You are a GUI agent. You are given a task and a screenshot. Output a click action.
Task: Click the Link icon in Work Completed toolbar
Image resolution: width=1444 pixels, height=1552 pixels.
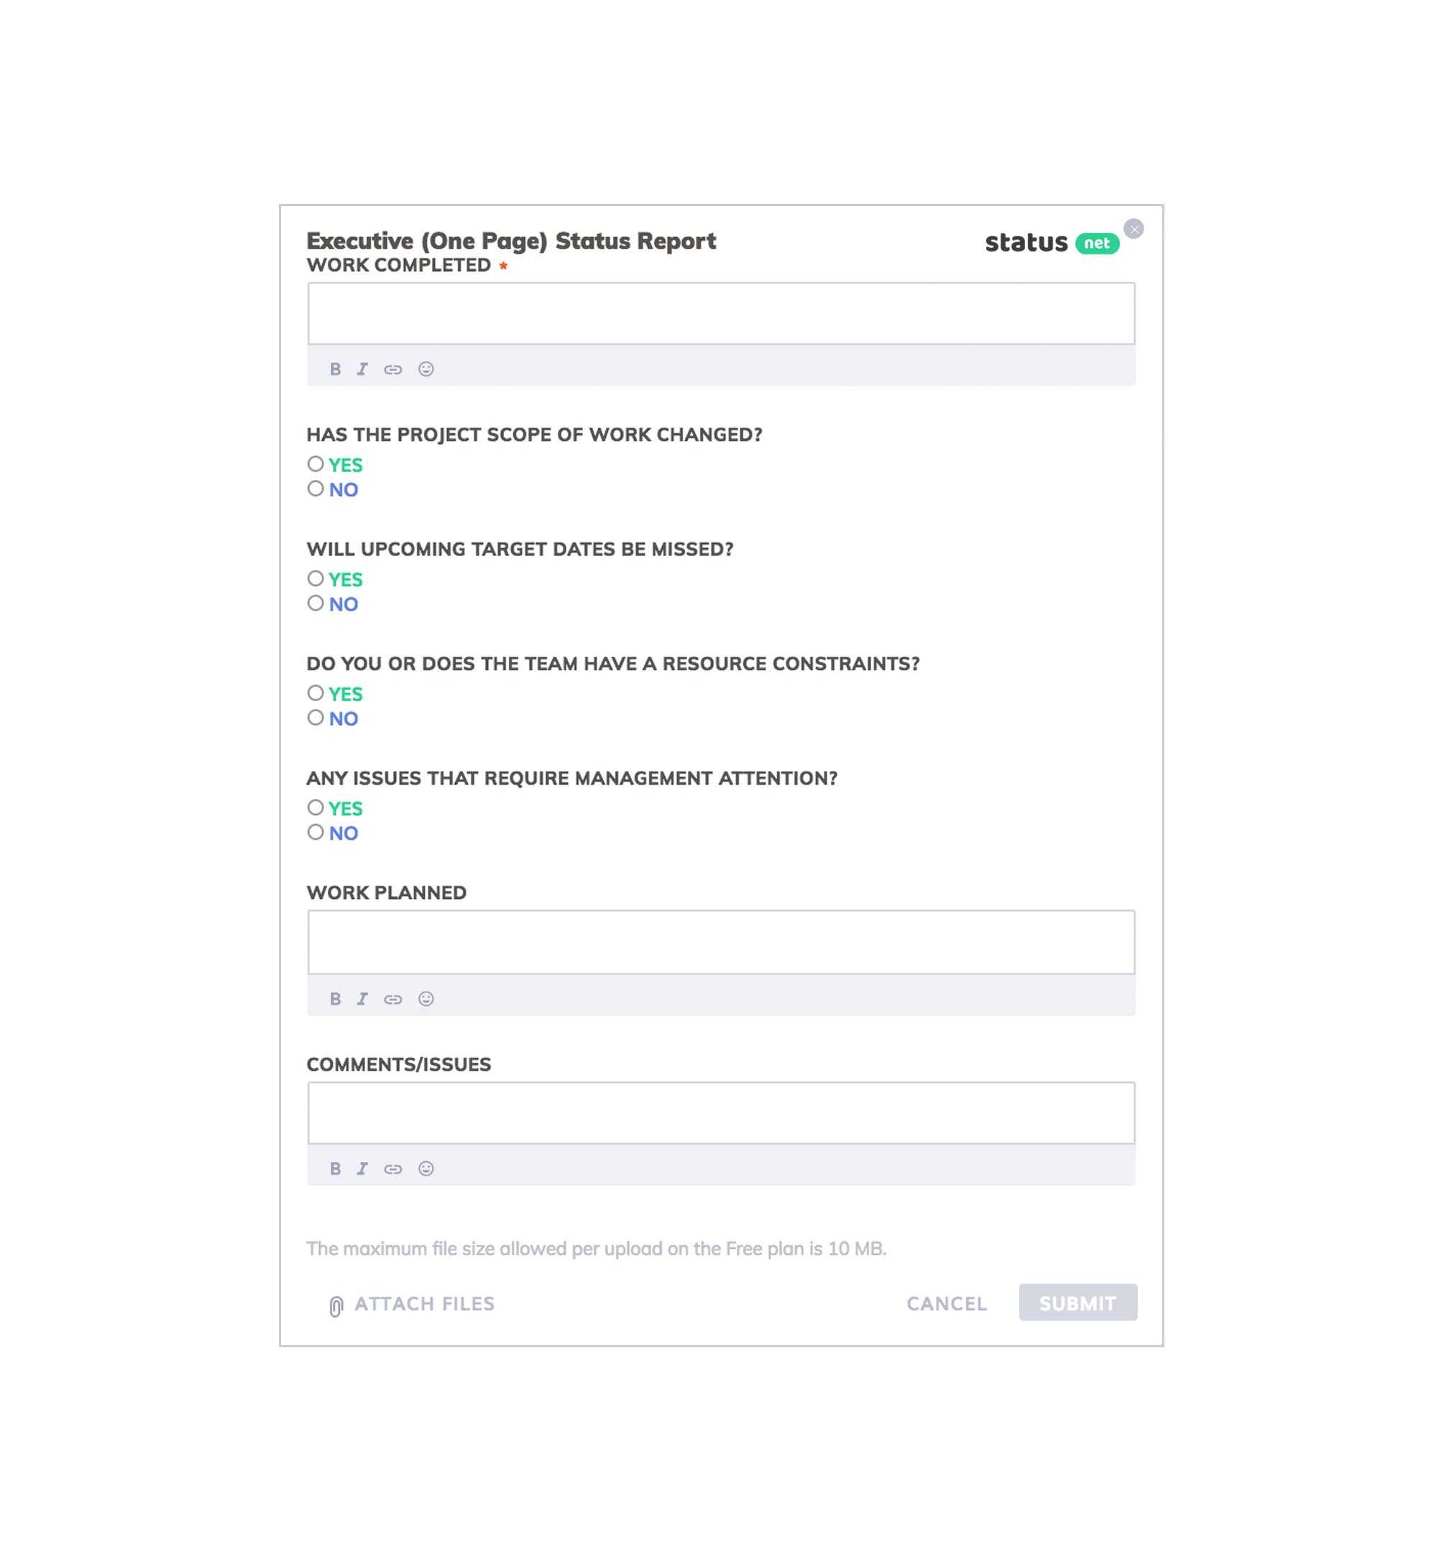(x=394, y=369)
